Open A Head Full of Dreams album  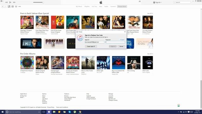[27, 63]
